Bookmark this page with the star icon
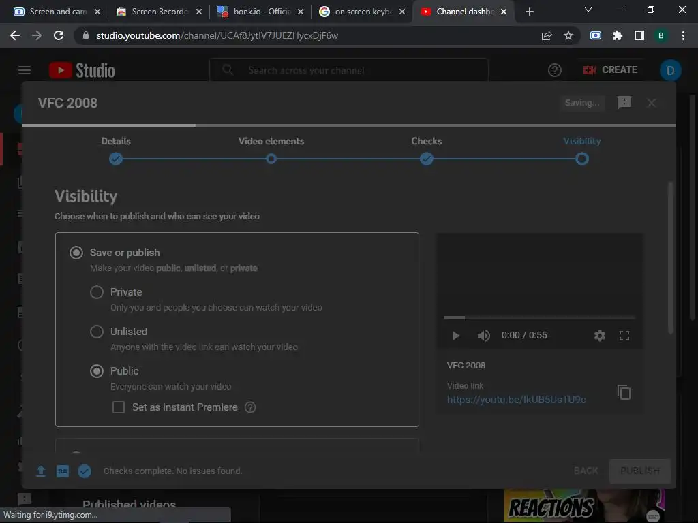Image resolution: width=698 pixels, height=523 pixels. (568, 35)
